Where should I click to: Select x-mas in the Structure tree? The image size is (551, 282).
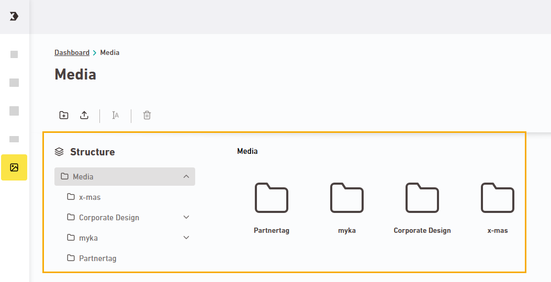coord(89,197)
